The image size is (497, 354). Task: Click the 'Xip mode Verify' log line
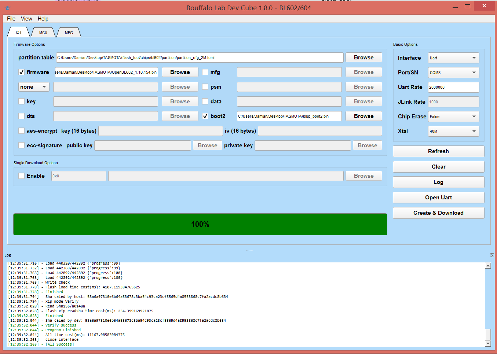pos(43,302)
